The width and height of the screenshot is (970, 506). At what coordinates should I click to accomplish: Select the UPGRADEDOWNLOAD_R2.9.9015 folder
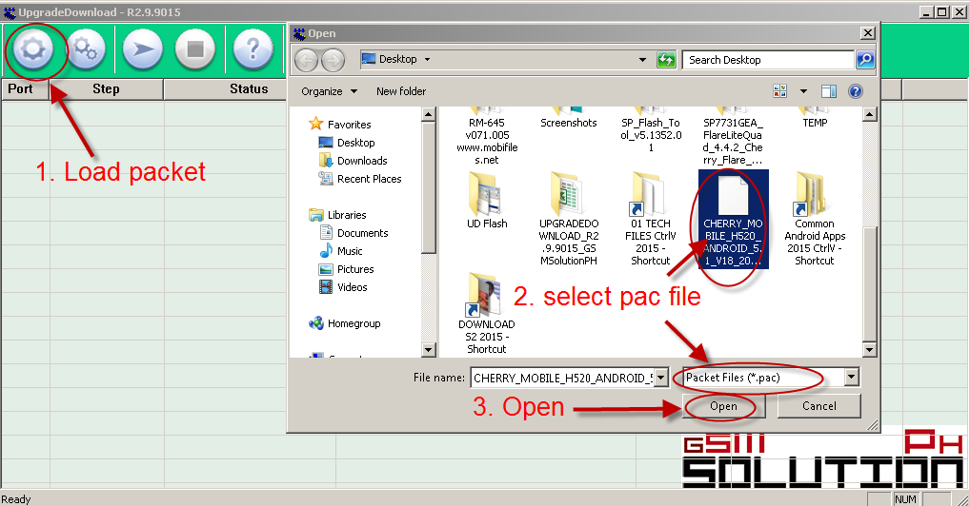click(x=569, y=219)
